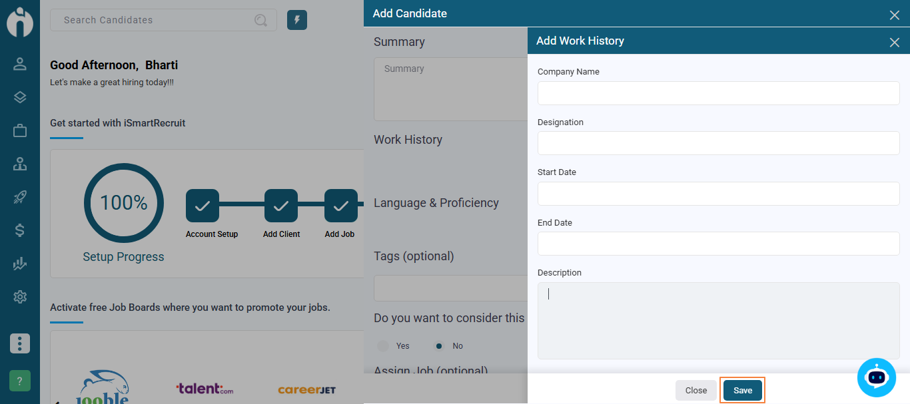Click the lightning bolt quick action button
Viewport: 910px width, 404px height.
(297, 20)
